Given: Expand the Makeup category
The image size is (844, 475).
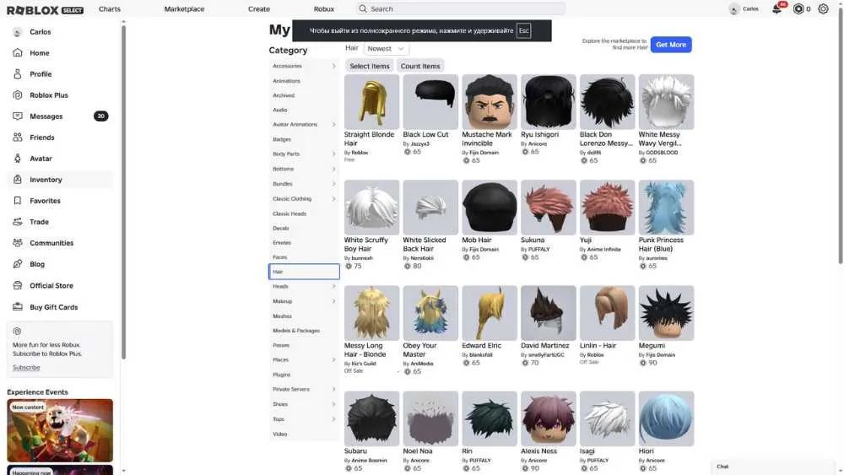Looking at the screenshot, I should pyautogui.click(x=333, y=301).
